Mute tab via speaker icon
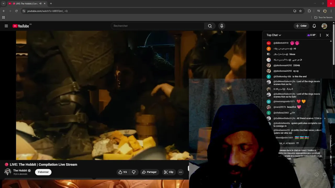Image resolution: width=335 pixels, height=188 pixels. coord(40,4)
